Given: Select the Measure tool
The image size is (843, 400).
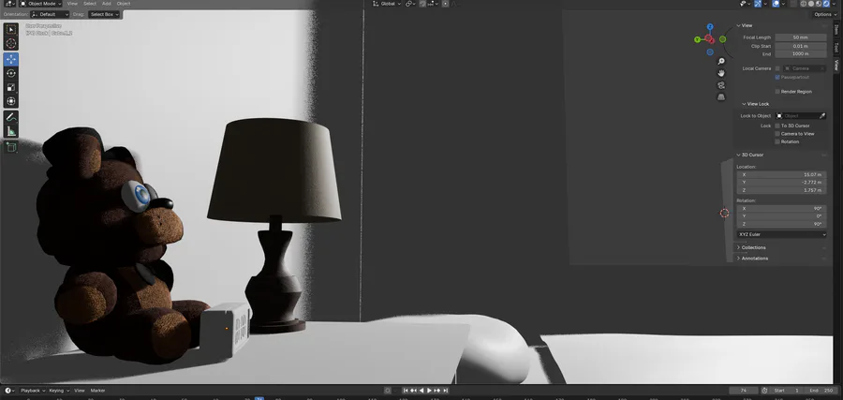Looking at the screenshot, I should [11, 130].
